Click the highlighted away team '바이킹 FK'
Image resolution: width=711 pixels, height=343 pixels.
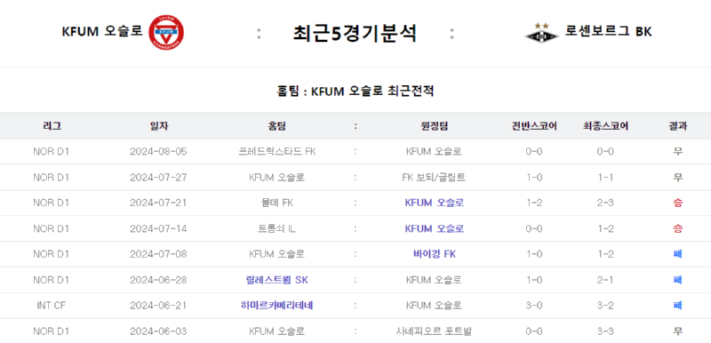click(x=435, y=254)
